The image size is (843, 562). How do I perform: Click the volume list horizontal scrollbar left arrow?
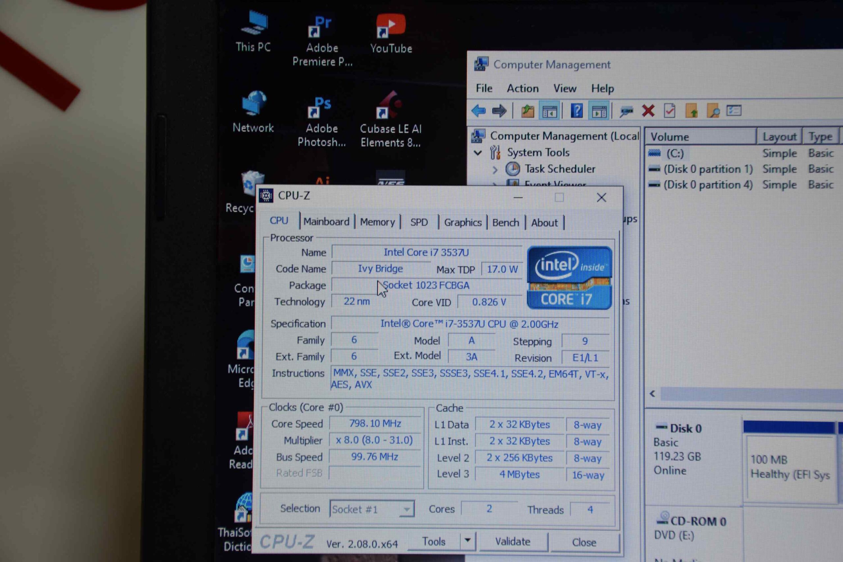point(653,394)
